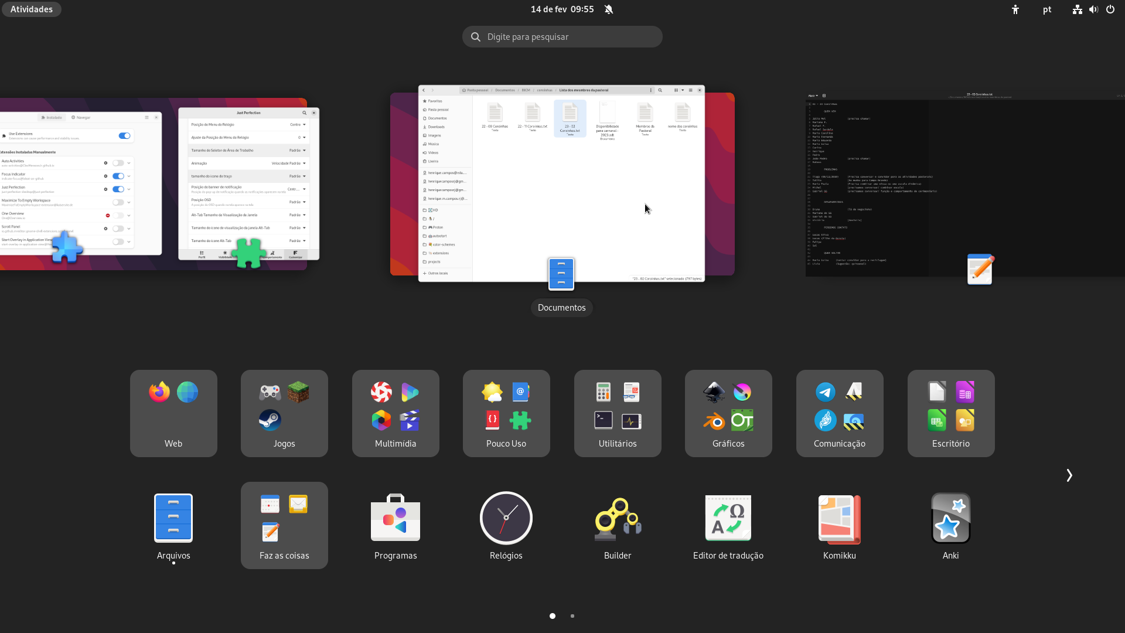Open the power system menu
Viewport: 1125px width, 633px height.
tap(1110, 9)
